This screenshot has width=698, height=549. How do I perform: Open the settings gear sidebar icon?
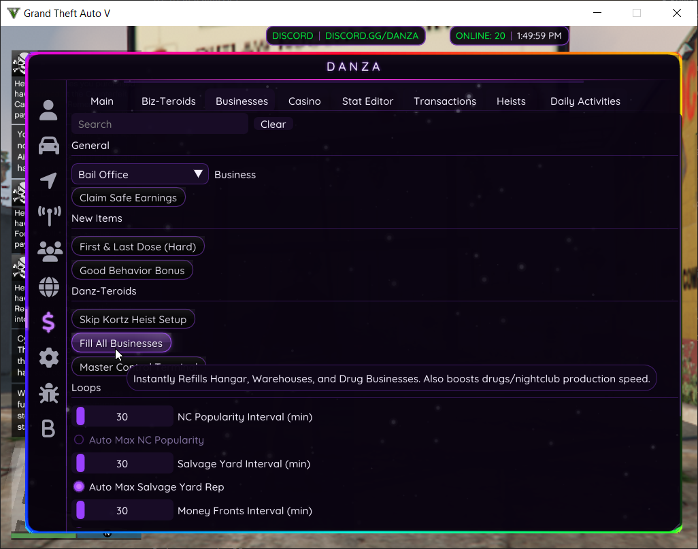pyautogui.click(x=48, y=358)
